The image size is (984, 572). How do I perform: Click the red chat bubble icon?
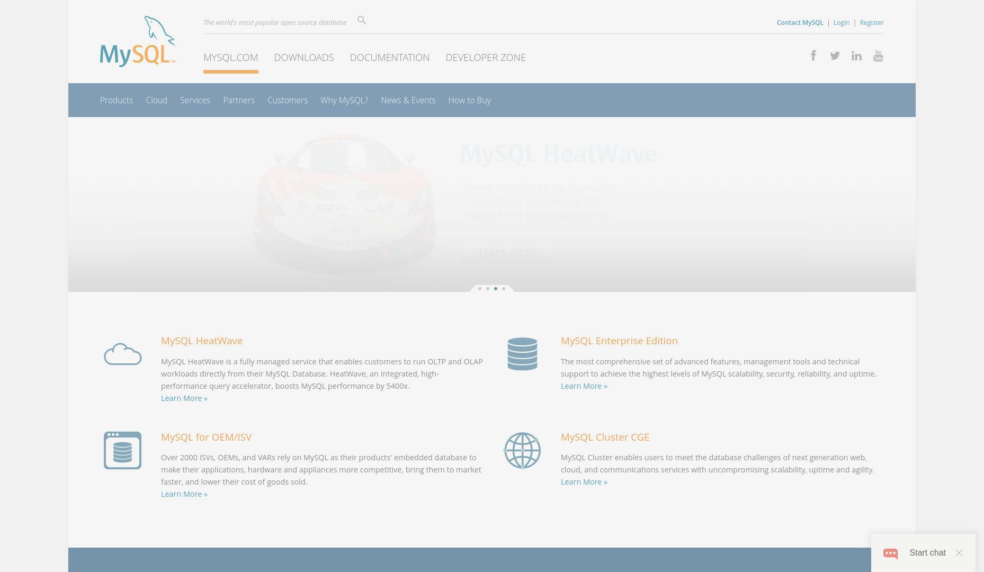click(891, 553)
